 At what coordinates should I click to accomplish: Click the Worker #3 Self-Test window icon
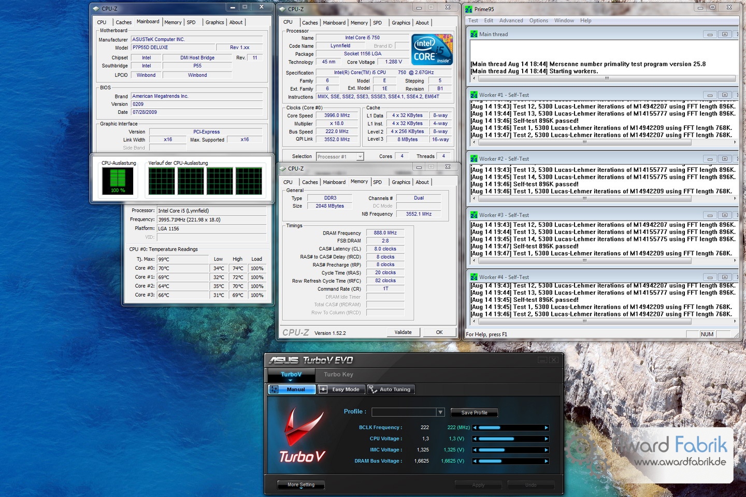click(x=474, y=215)
